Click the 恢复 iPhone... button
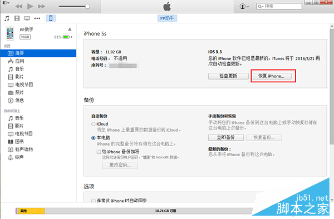Image resolution: width=334 pixels, height=219 pixels. tap(272, 76)
